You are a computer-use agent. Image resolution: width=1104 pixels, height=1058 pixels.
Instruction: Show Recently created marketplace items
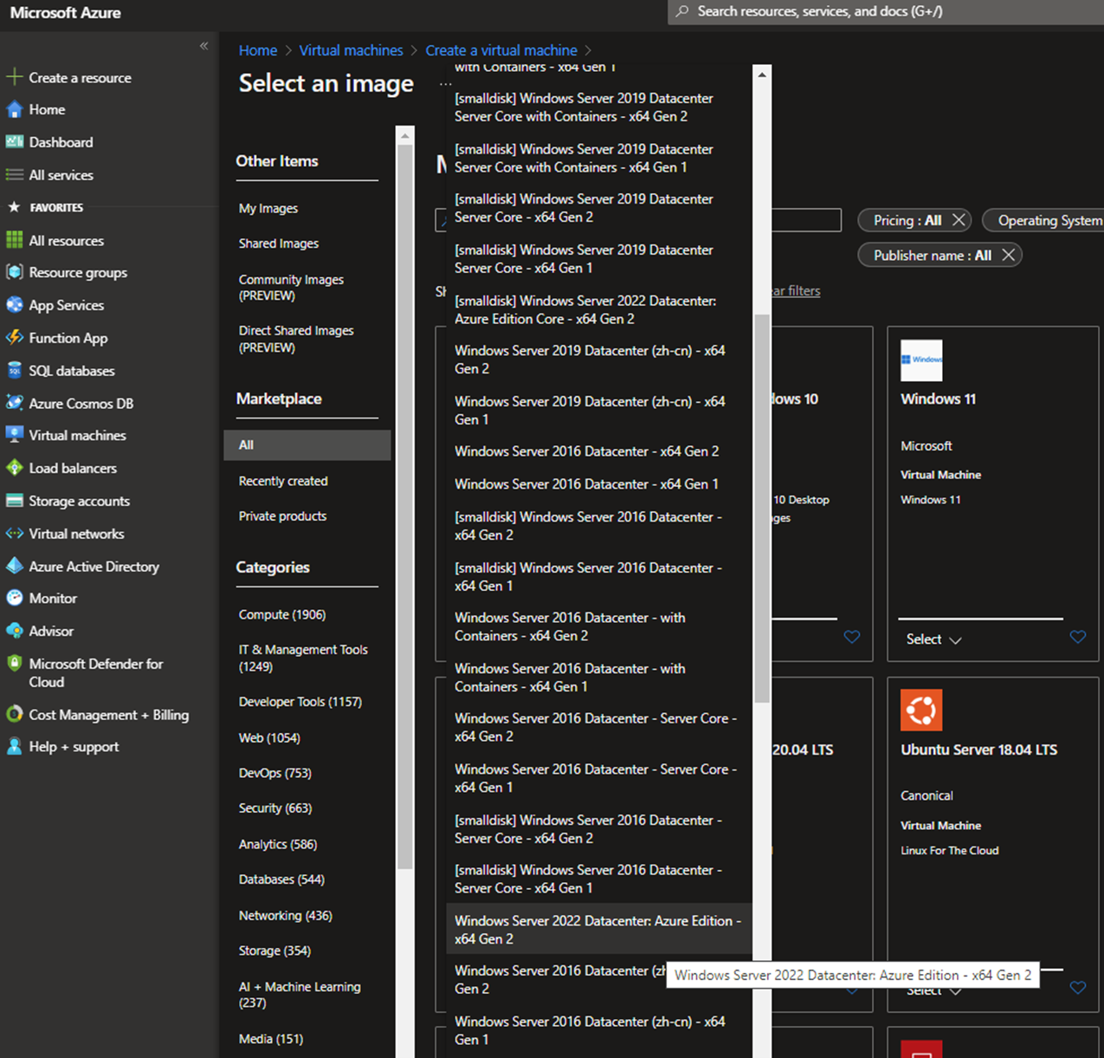point(283,481)
